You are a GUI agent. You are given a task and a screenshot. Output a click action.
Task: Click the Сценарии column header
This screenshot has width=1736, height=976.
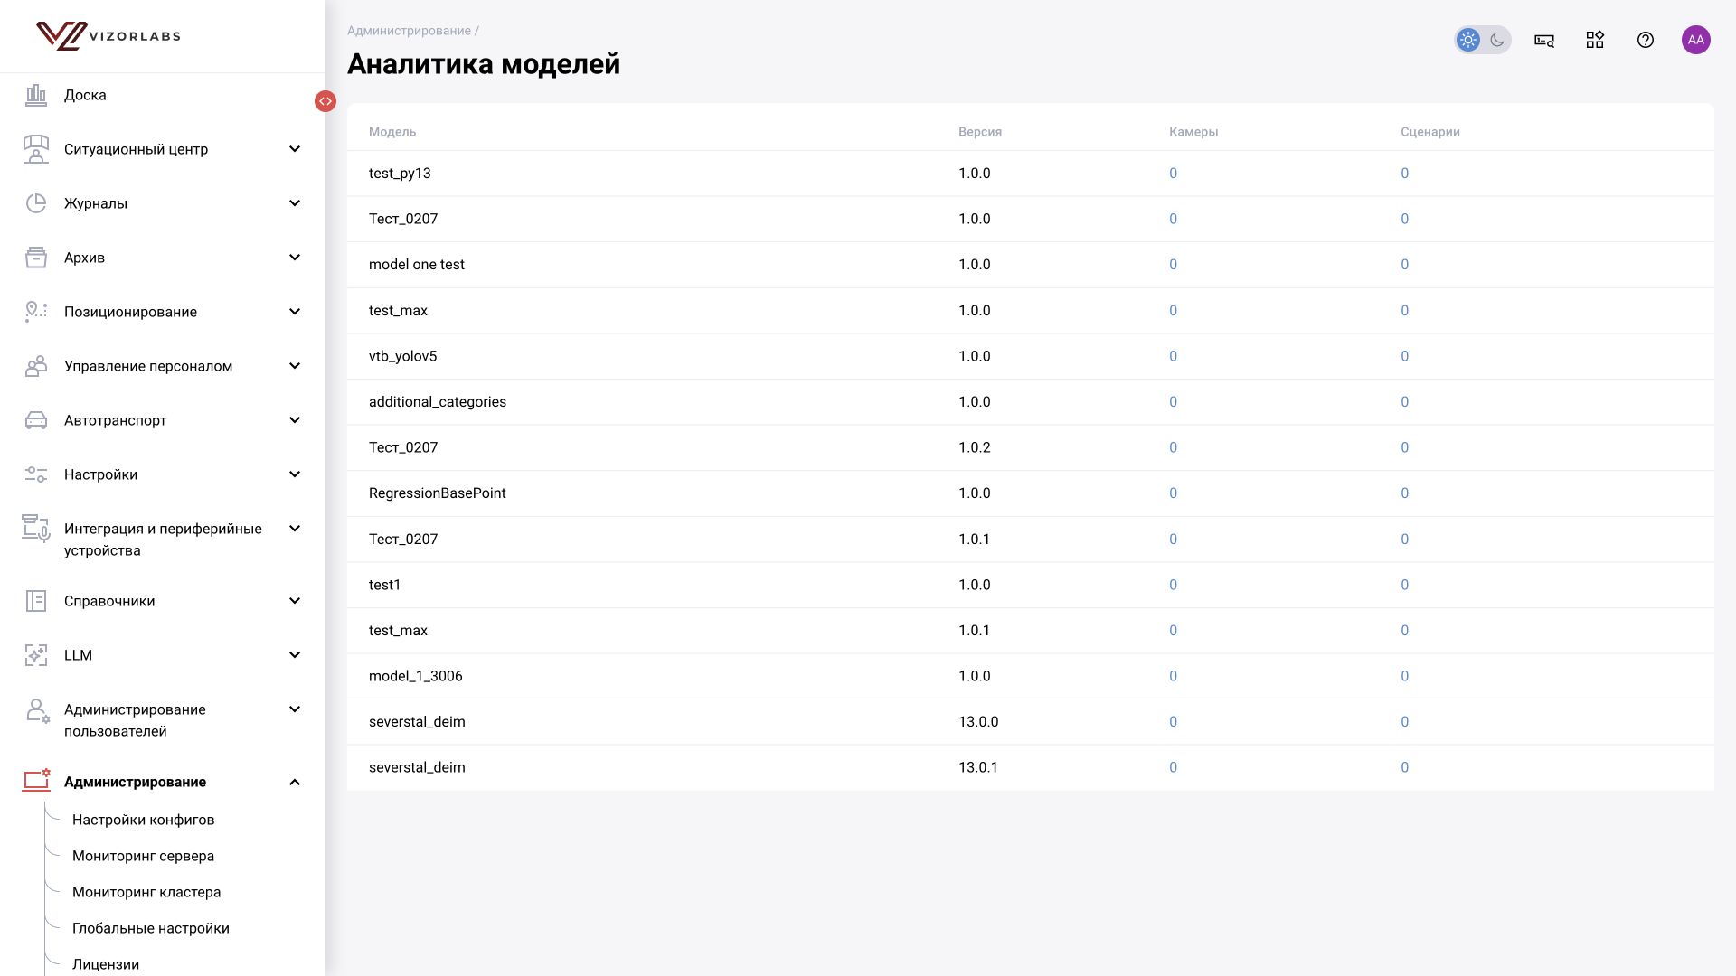tap(1430, 132)
